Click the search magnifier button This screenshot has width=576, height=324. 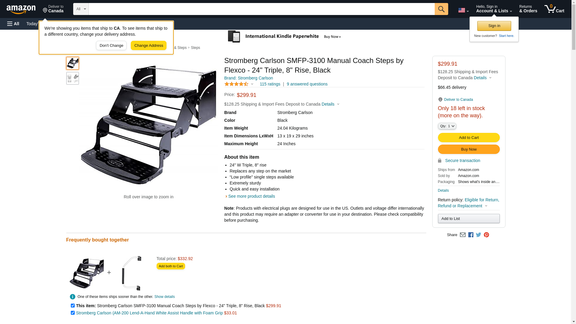(x=441, y=9)
